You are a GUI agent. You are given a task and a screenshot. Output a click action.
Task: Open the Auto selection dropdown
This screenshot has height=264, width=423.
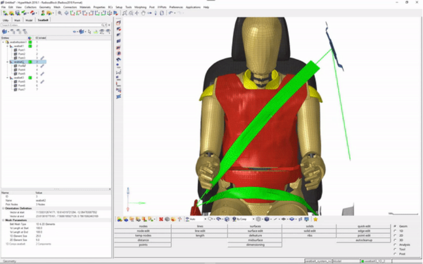pyautogui.click(x=205, y=219)
